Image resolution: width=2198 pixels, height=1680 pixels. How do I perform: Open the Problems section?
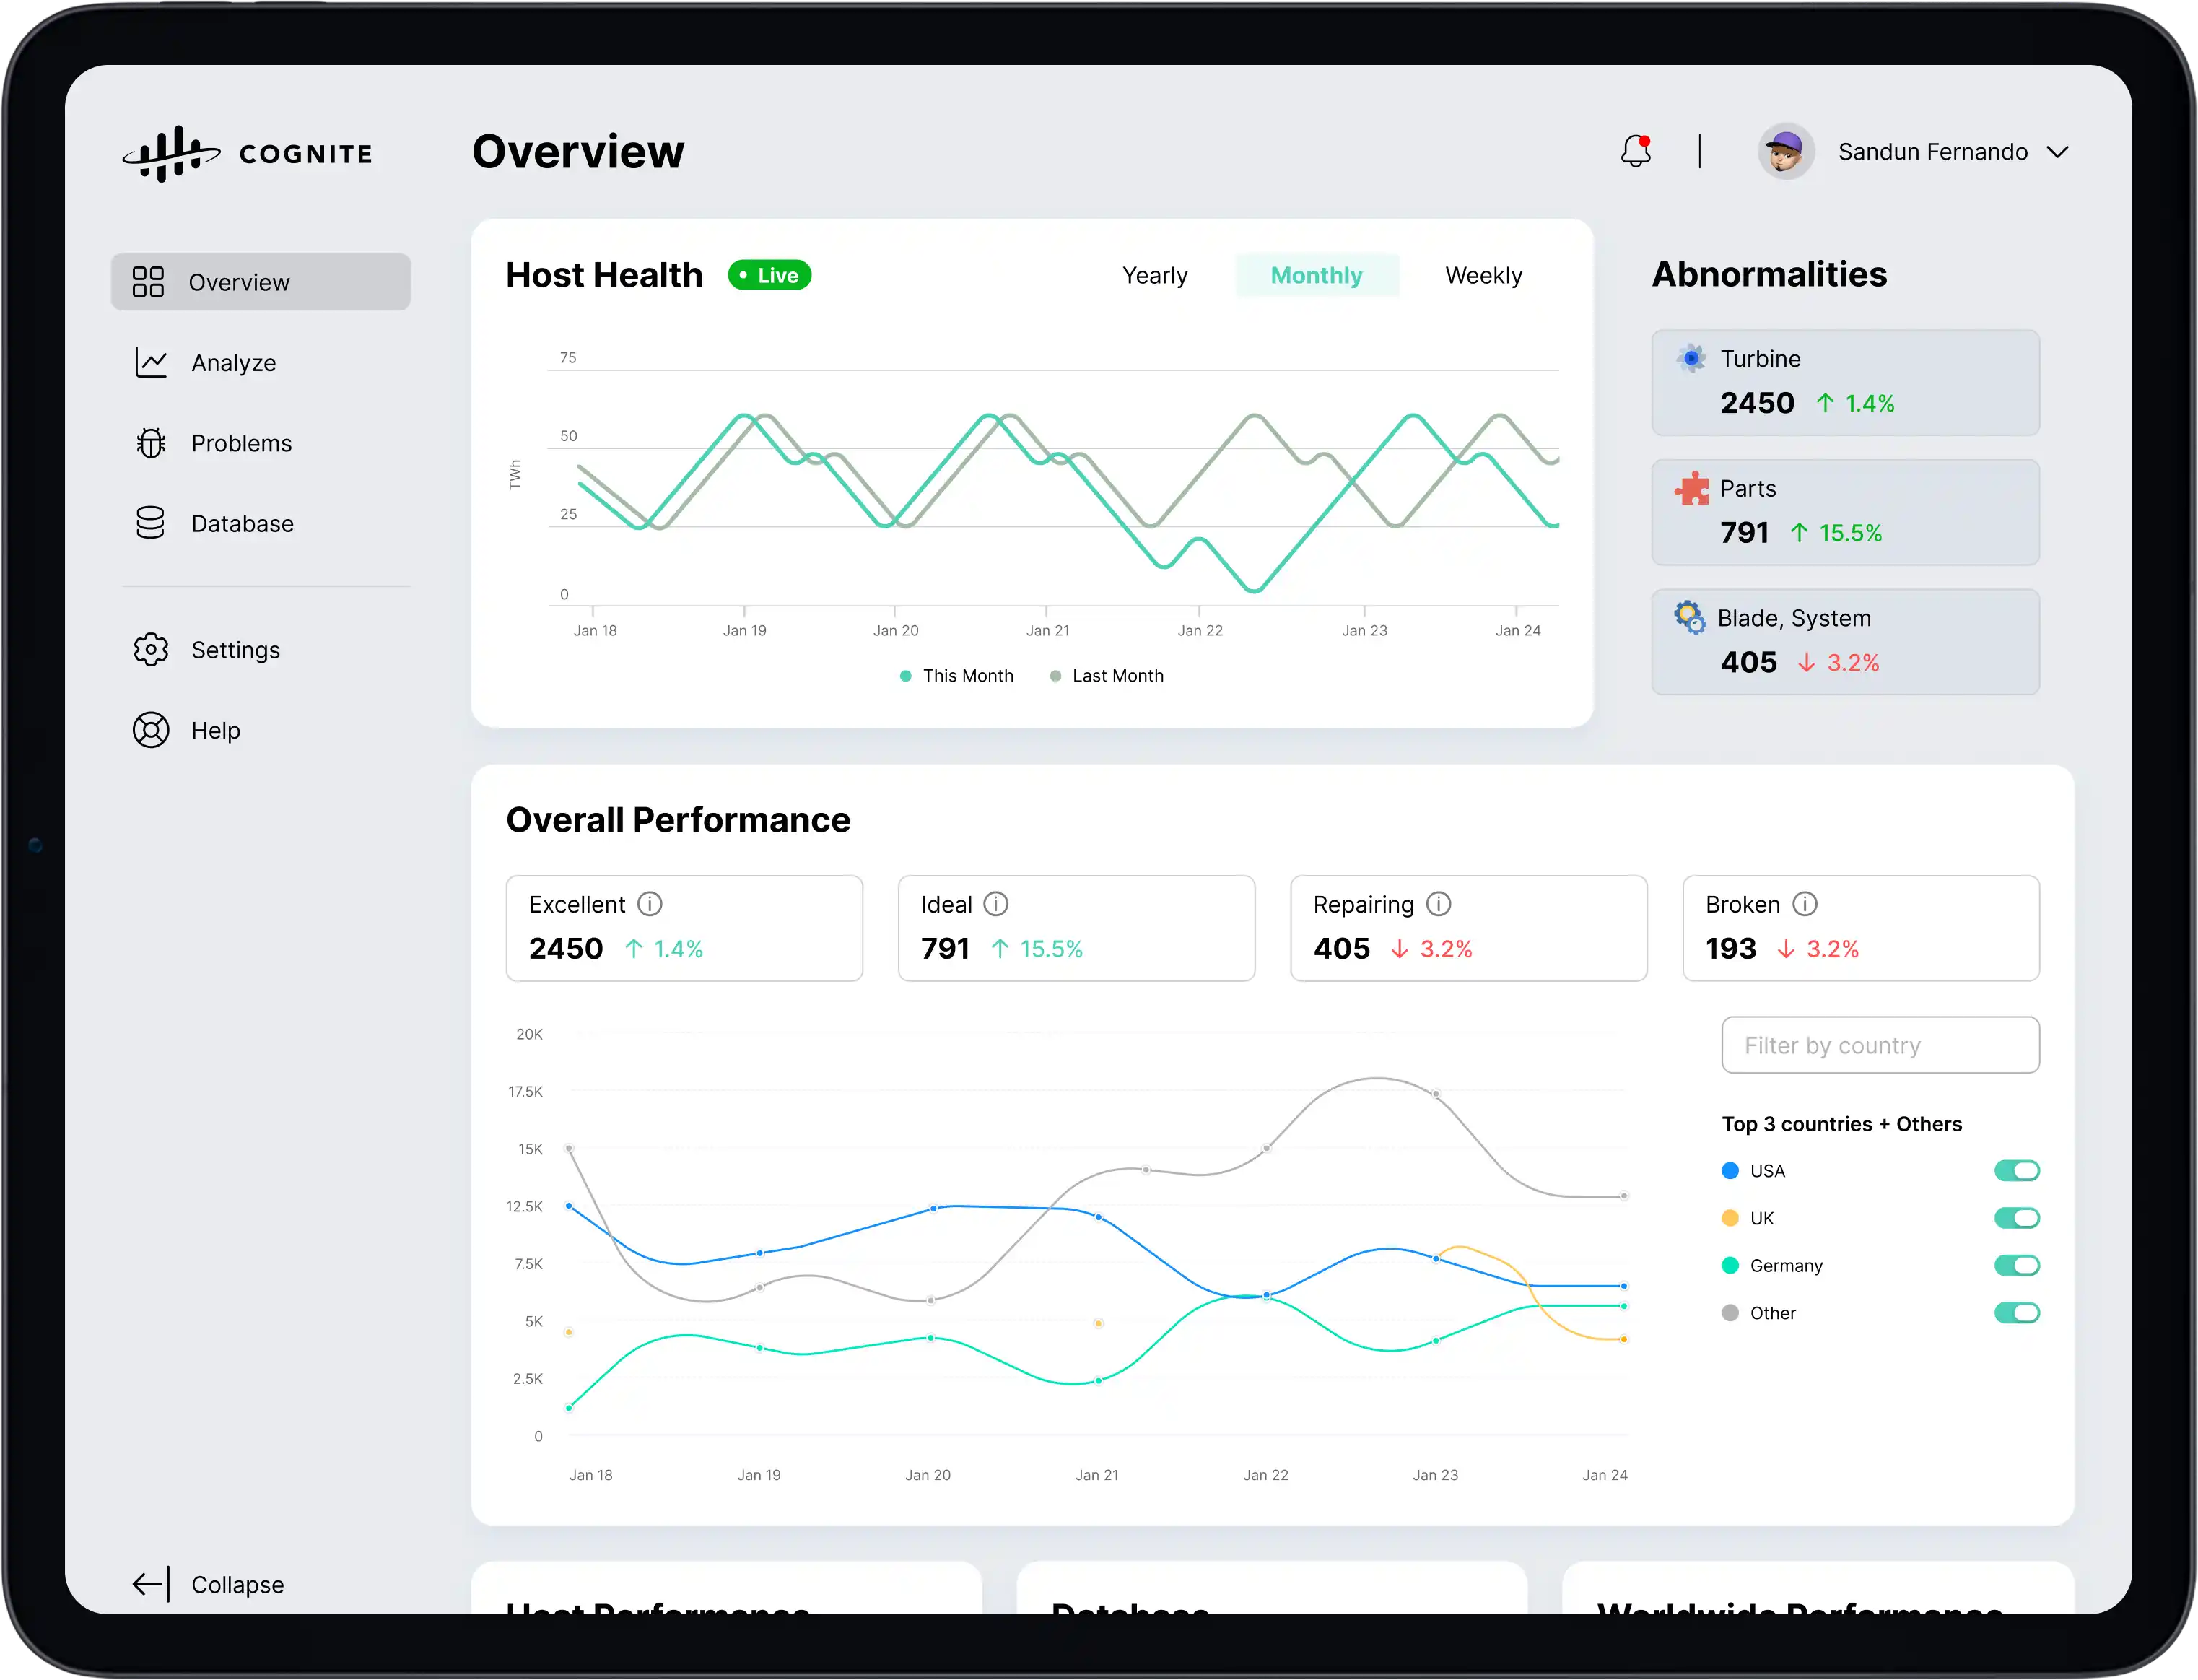242,443
